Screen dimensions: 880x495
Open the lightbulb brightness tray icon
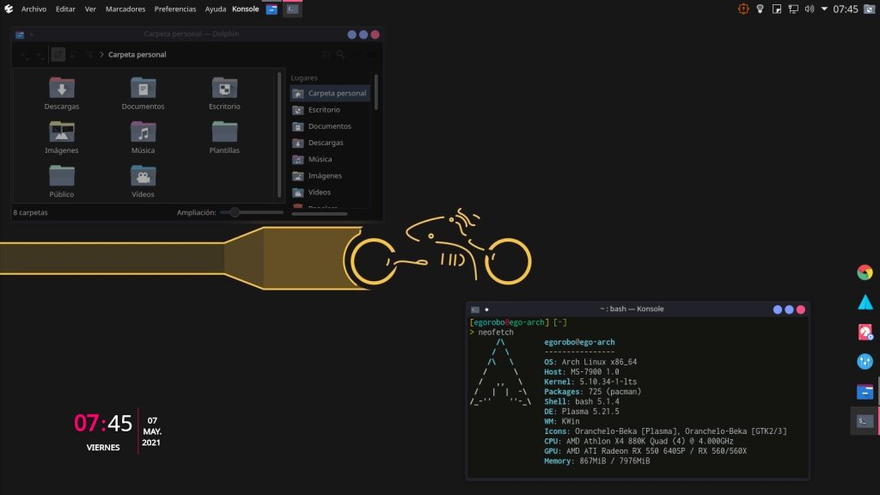coord(760,9)
